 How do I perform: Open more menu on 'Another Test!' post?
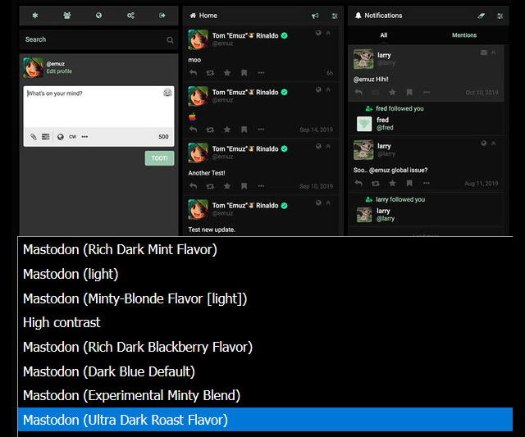click(x=261, y=186)
